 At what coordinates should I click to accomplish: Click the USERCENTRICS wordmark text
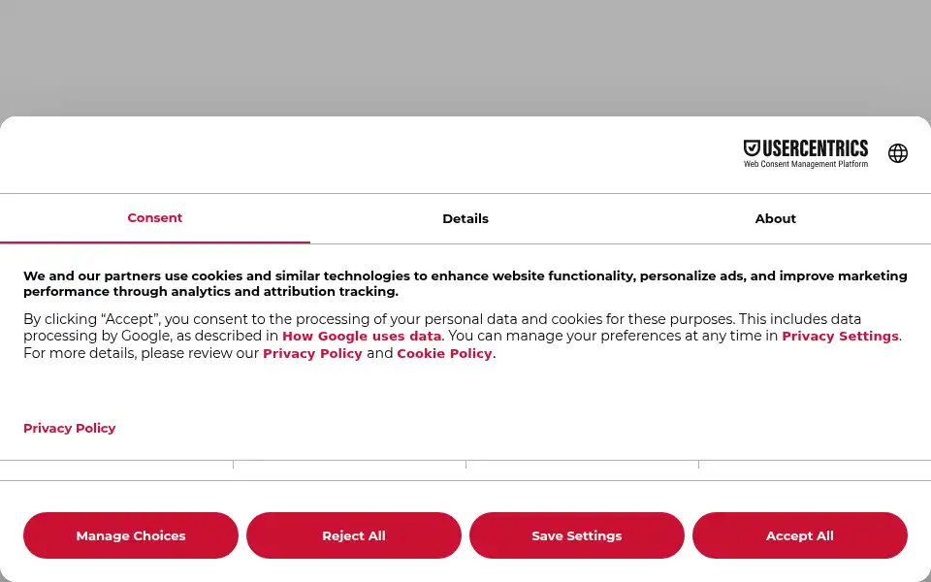pos(815,147)
